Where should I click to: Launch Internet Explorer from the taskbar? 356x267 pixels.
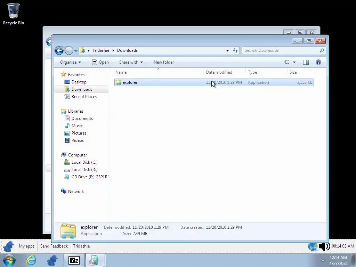click(x=31, y=260)
